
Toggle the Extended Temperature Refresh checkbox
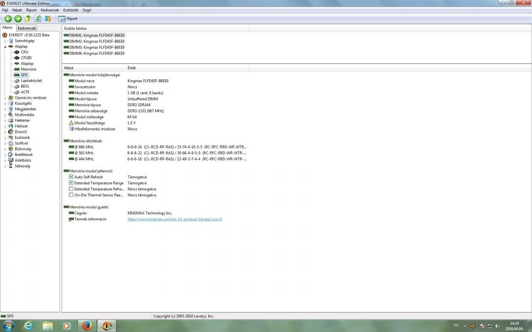click(71, 189)
